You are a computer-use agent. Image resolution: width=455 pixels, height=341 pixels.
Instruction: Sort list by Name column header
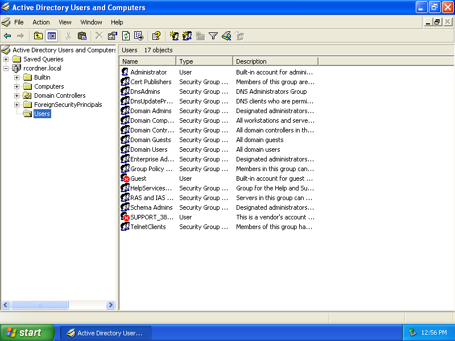click(147, 61)
